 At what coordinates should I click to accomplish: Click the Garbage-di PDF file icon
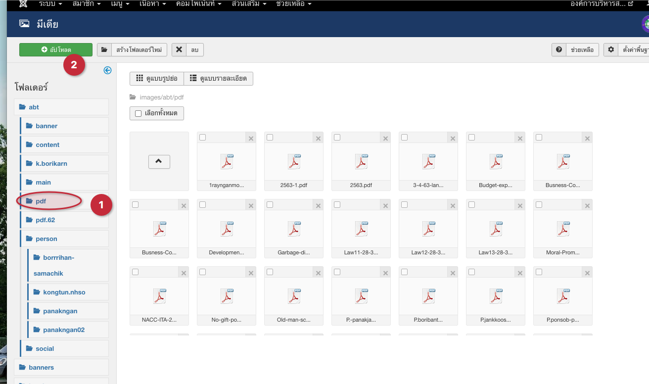(294, 229)
